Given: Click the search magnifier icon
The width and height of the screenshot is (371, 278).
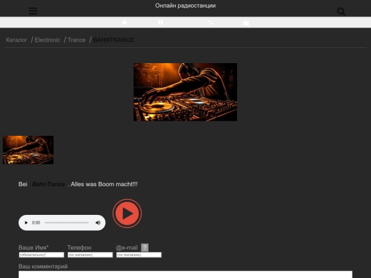Looking at the screenshot, I should 341,12.
